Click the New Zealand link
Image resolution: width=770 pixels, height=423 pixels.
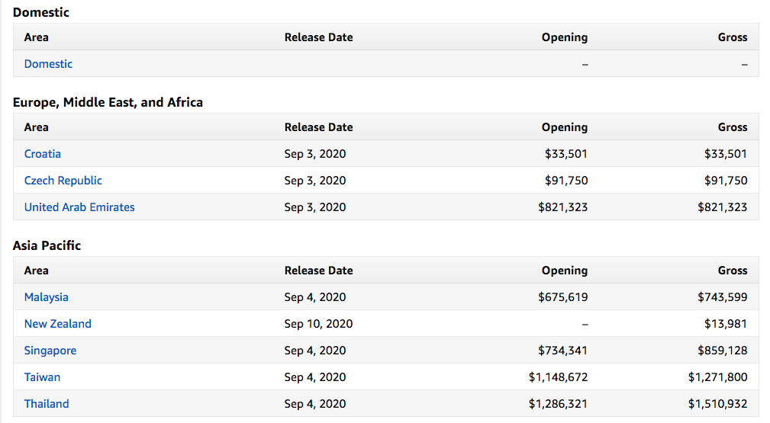(57, 324)
